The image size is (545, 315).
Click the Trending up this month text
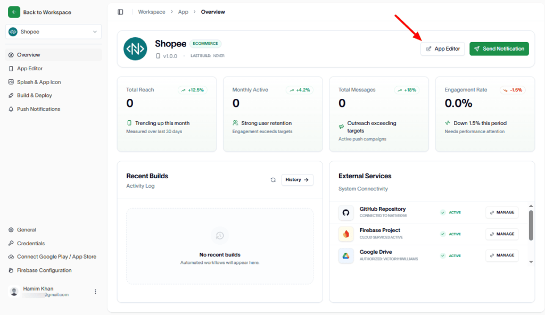(x=162, y=123)
